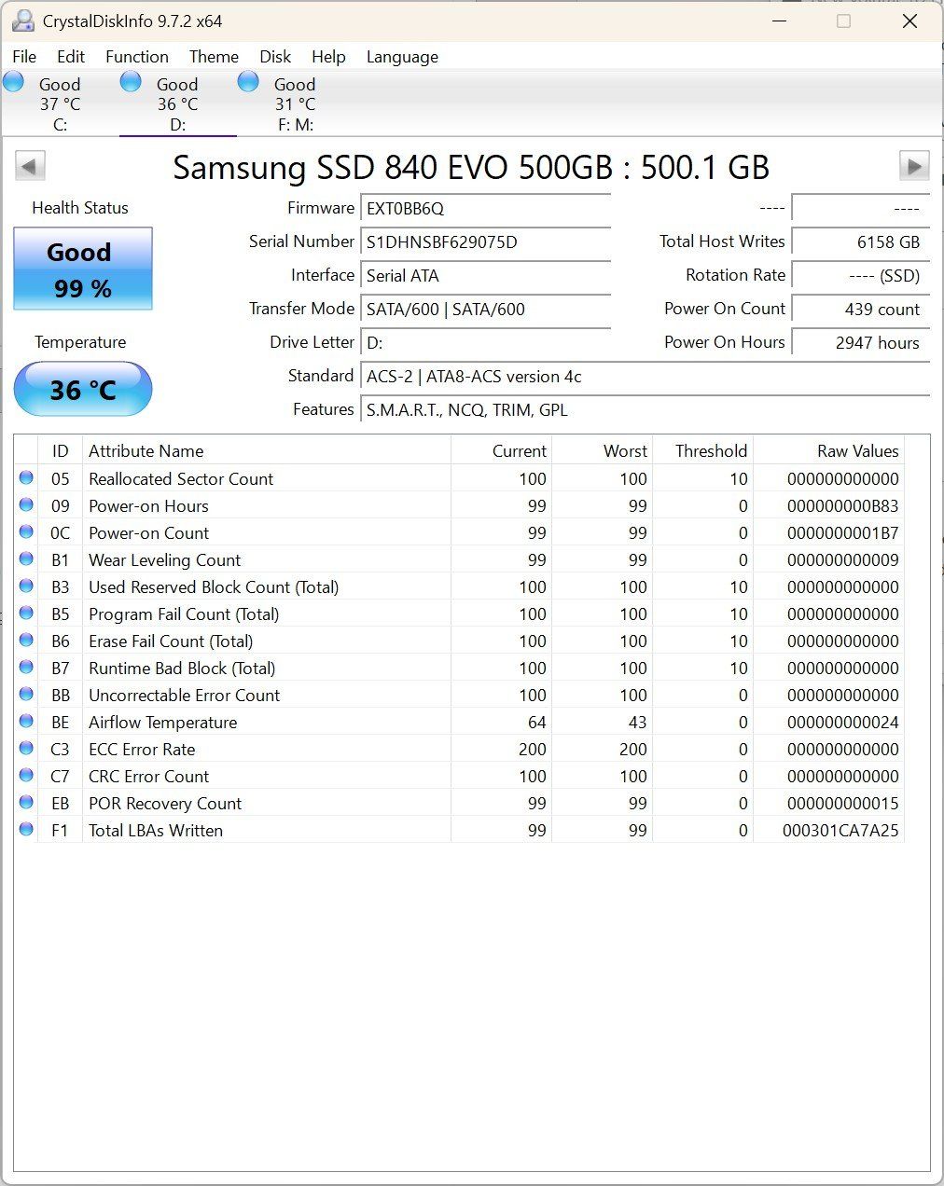Click the Raw Values column header
The width and height of the screenshot is (944, 1186).
click(x=829, y=451)
